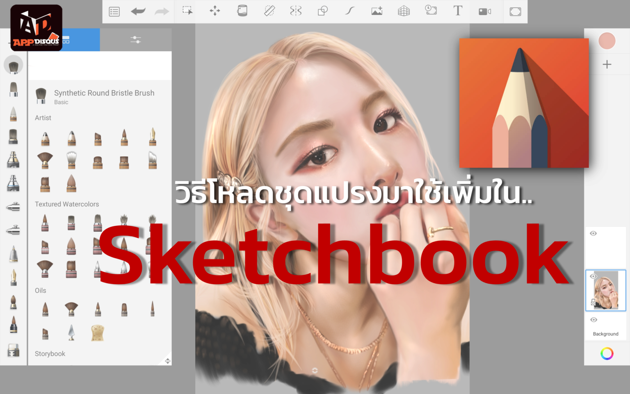Toggle visibility of the Background layer
Viewport: 630px width, 394px height.
[x=593, y=320]
